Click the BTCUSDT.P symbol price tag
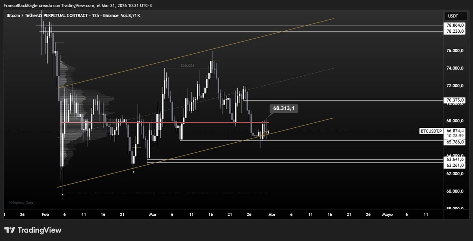The width and height of the screenshot is (473, 241). pos(432,131)
